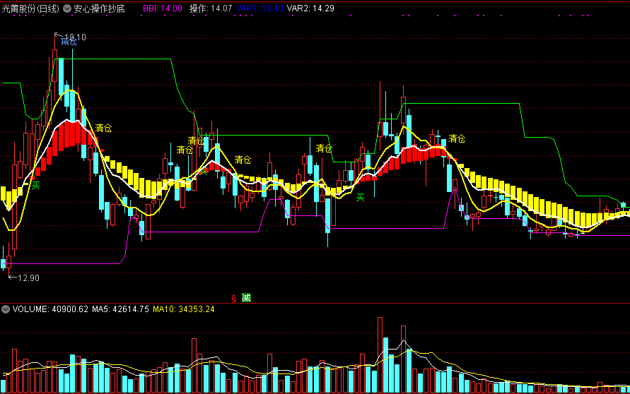
Task: Select the BBI: 14.00 value
Action: pyautogui.click(x=163, y=8)
